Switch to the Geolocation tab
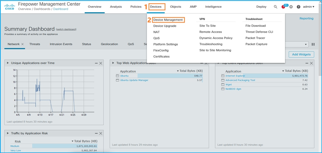The height and width of the screenshot is (153, 322). tap(109, 44)
